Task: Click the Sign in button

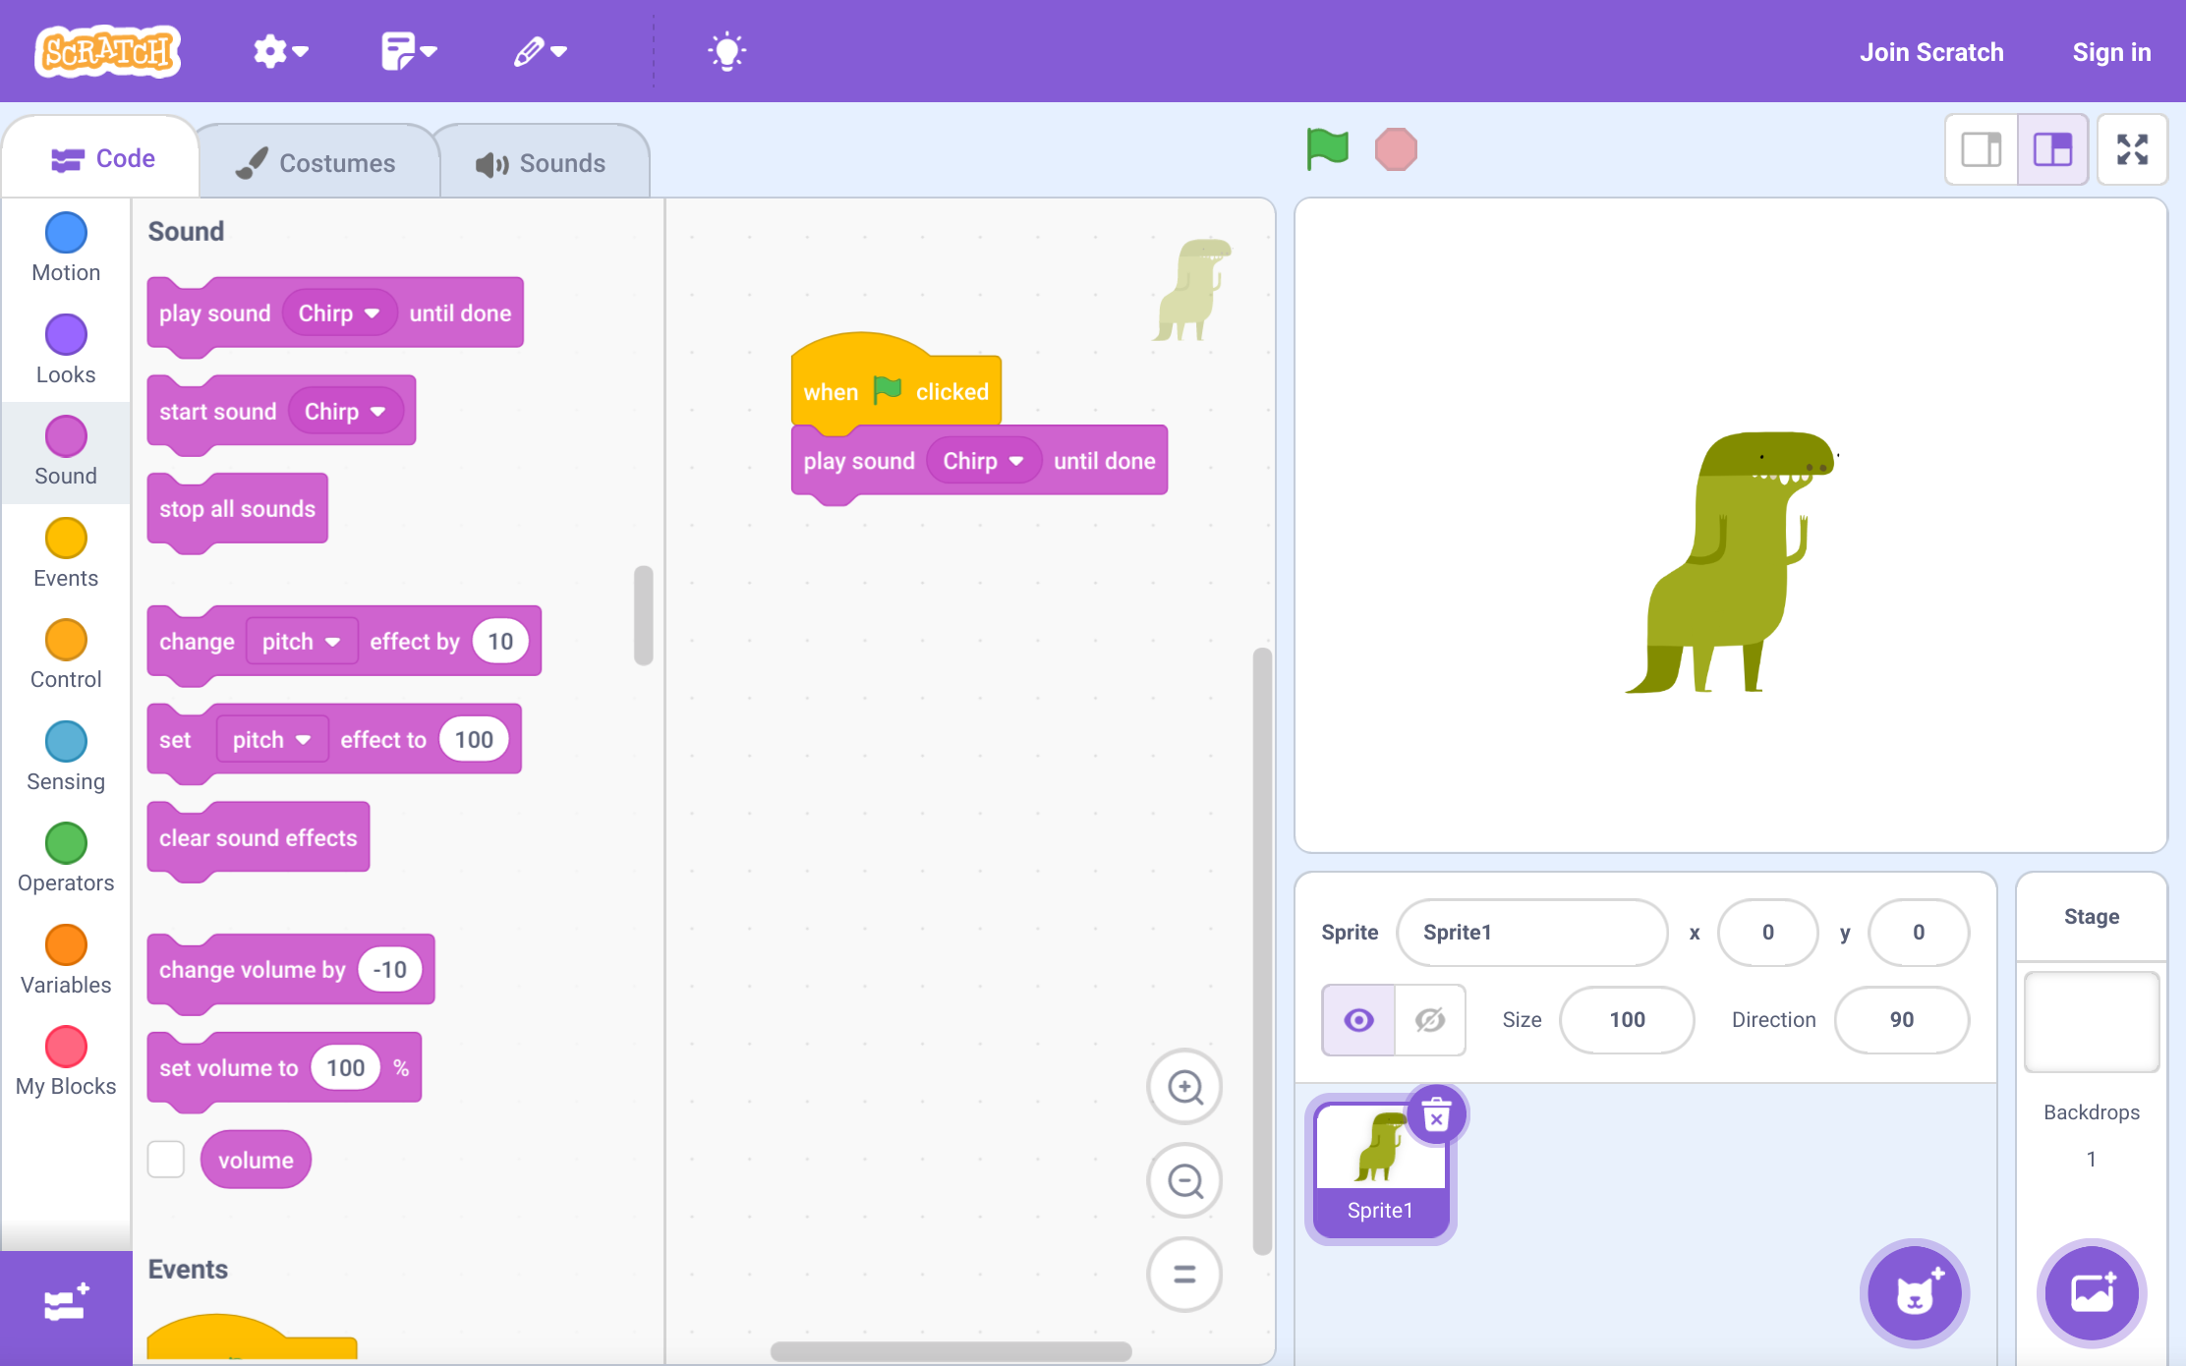Action: [x=2111, y=51]
